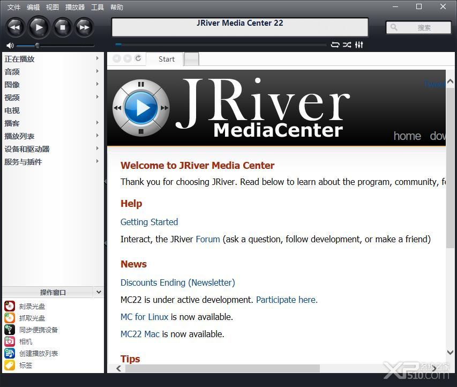Click the vertical scrollbar down arrow
457x387 pixels.
coord(450,352)
